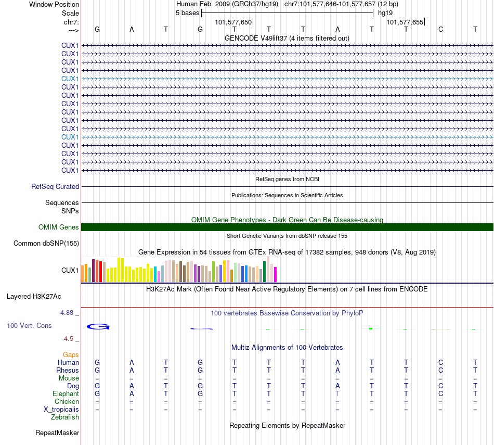The image size is (494, 445).
Task: Click the Dog species label
Action: point(73,386)
